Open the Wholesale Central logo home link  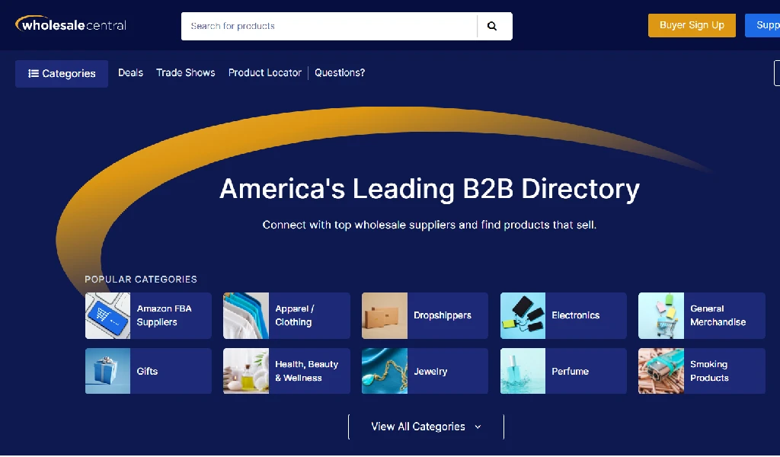(x=71, y=24)
